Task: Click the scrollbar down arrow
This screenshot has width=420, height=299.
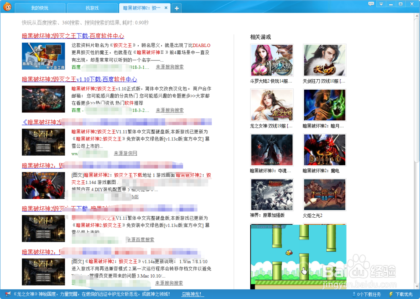Action: click(x=417, y=286)
